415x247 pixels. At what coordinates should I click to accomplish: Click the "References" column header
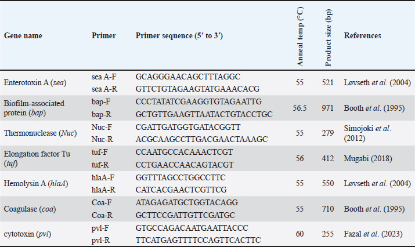(363, 35)
